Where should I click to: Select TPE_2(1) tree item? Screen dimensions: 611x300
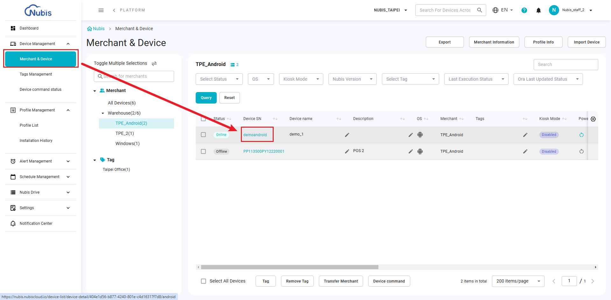pyautogui.click(x=125, y=133)
